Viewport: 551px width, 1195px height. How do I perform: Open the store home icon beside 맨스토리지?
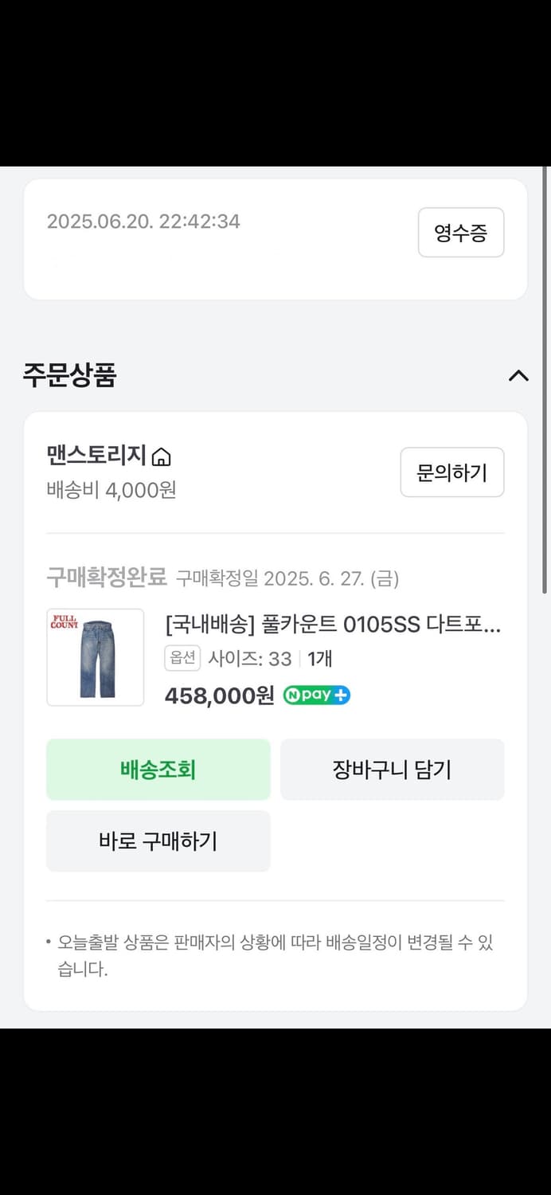pos(162,457)
